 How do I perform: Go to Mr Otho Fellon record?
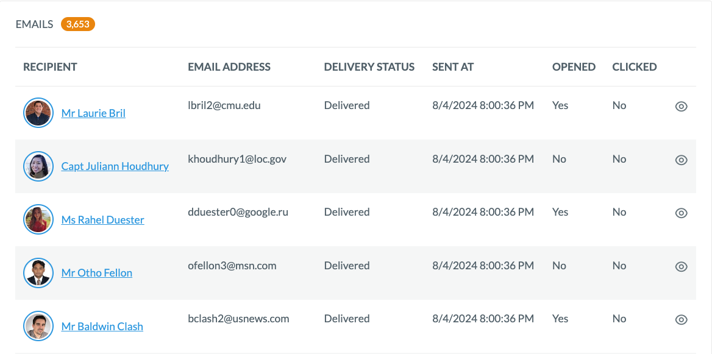97,273
